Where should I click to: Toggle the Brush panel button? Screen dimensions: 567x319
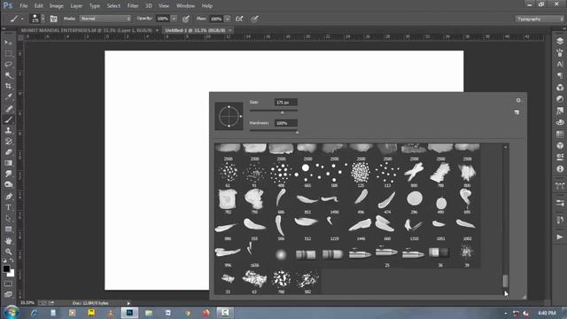click(53, 19)
